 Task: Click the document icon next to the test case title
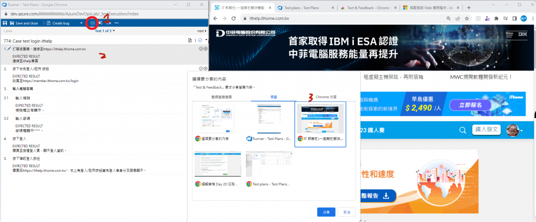189,41
